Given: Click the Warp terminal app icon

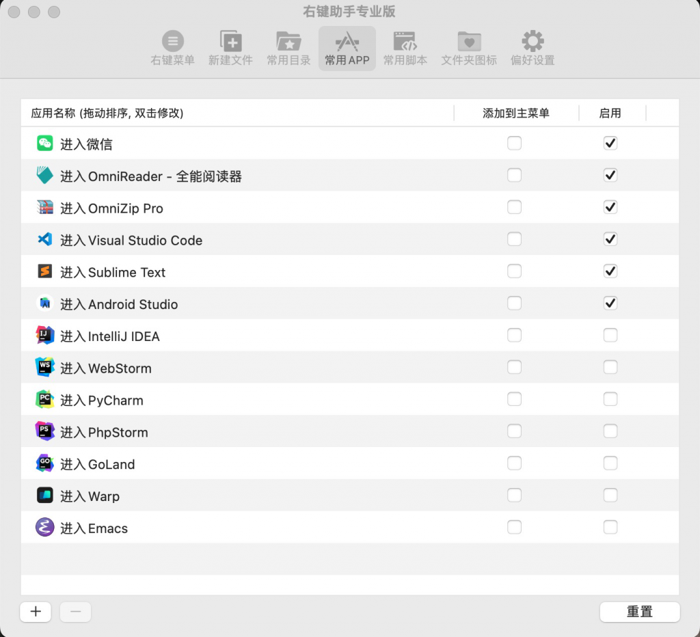Looking at the screenshot, I should (x=44, y=496).
